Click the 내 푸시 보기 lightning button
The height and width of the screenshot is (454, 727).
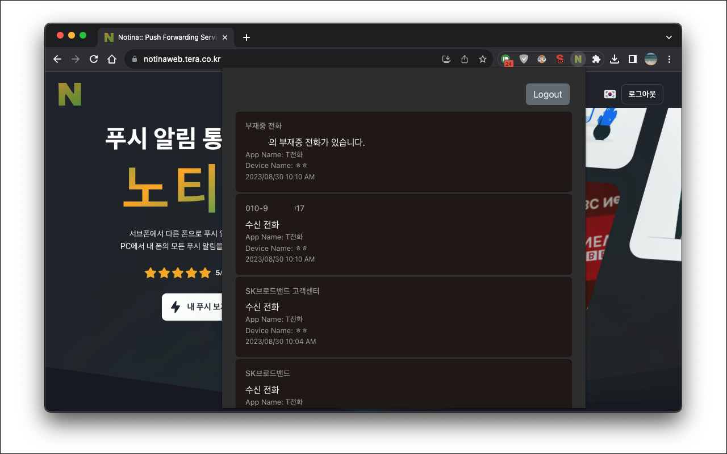click(192, 307)
